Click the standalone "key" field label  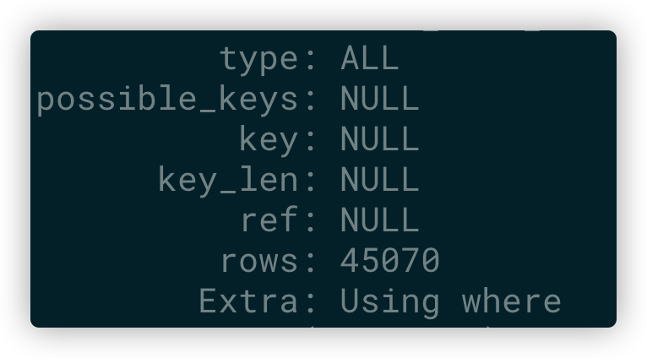click(269, 140)
